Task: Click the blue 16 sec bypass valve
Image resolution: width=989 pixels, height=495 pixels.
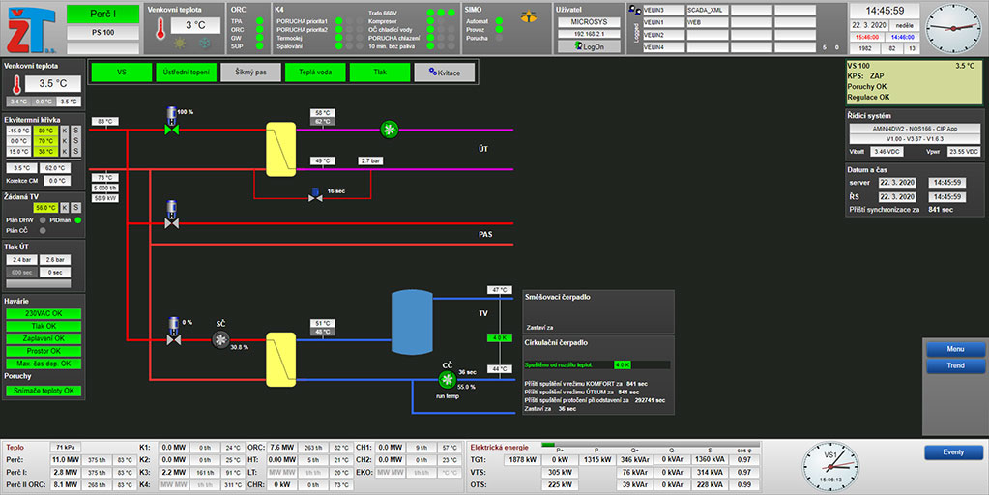Action: click(315, 193)
